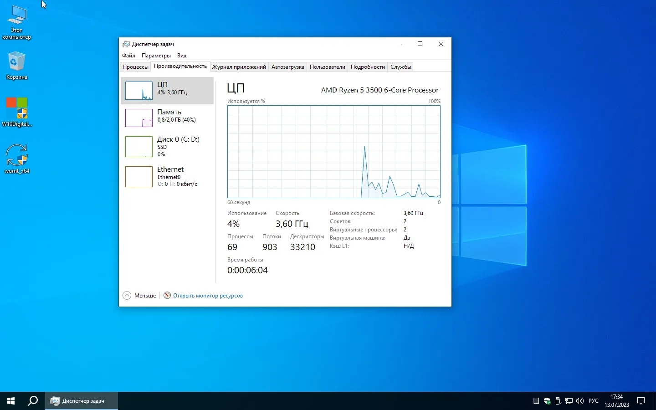This screenshot has width=656, height=410.
Task: Click the AMD Ryzen 5 3500 processor name
Action: [380, 90]
